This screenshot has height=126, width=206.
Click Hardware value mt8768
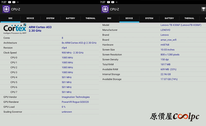click(165, 45)
